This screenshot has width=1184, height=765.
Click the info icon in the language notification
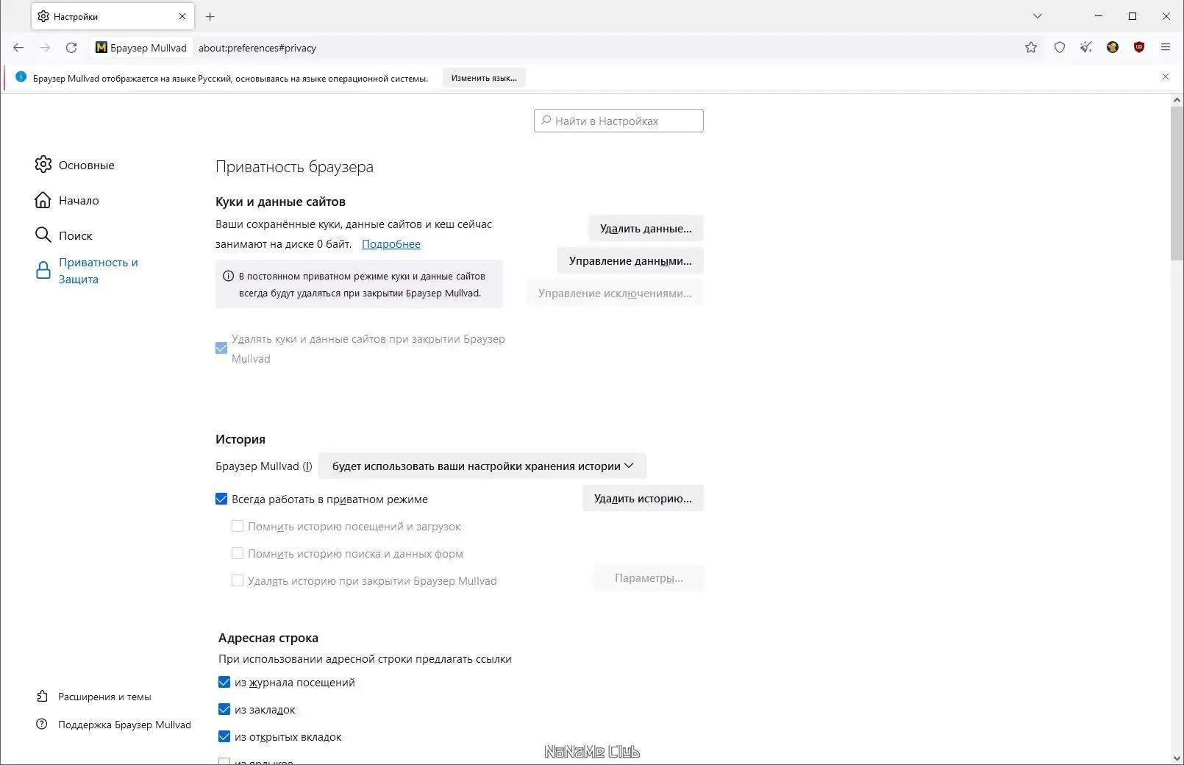click(x=21, y=77)
